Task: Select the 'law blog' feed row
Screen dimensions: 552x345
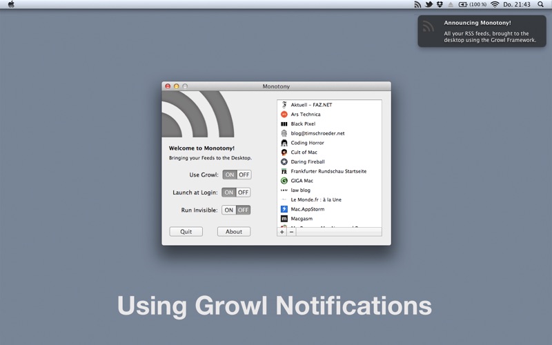Action: click(329, 190)
